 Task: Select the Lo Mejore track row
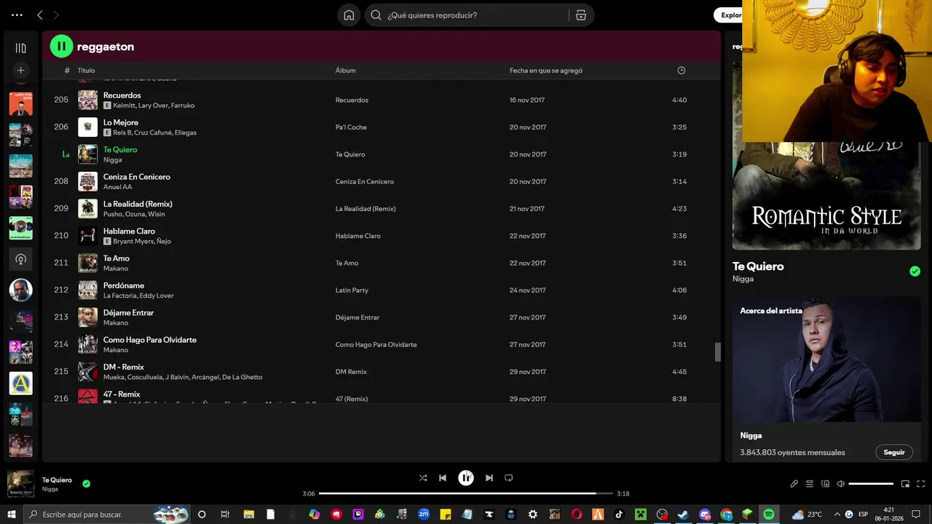pos(381,127)
